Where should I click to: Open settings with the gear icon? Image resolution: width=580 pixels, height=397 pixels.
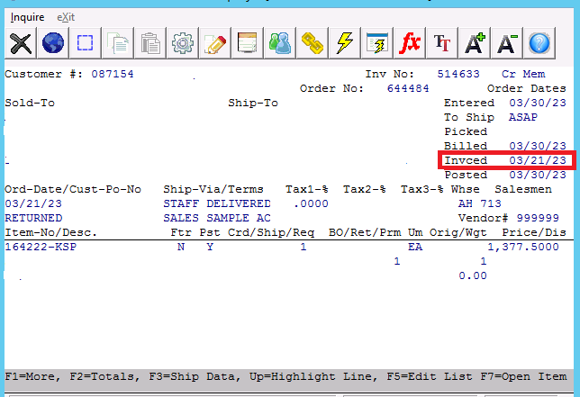[183, 43]
